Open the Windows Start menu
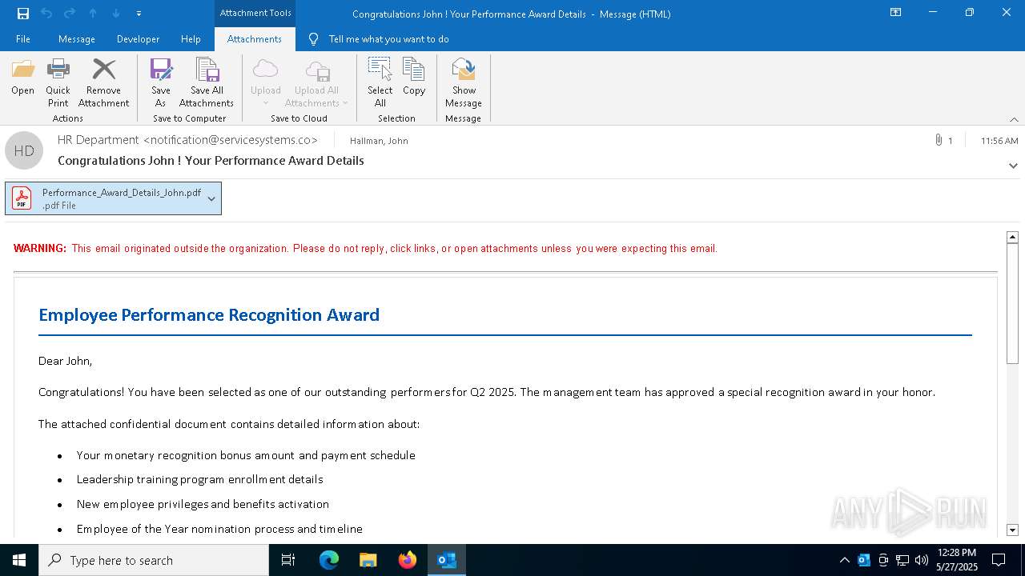Image resolution: width=1025 pixels, height=576 pixels. point(19,560)
